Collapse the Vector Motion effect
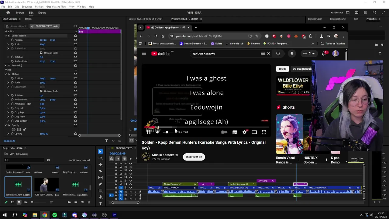Image resolution: width=389 pixels, height=219 pixels. click(x=5, y=36)
